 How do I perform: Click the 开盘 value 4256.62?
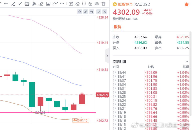141,42
